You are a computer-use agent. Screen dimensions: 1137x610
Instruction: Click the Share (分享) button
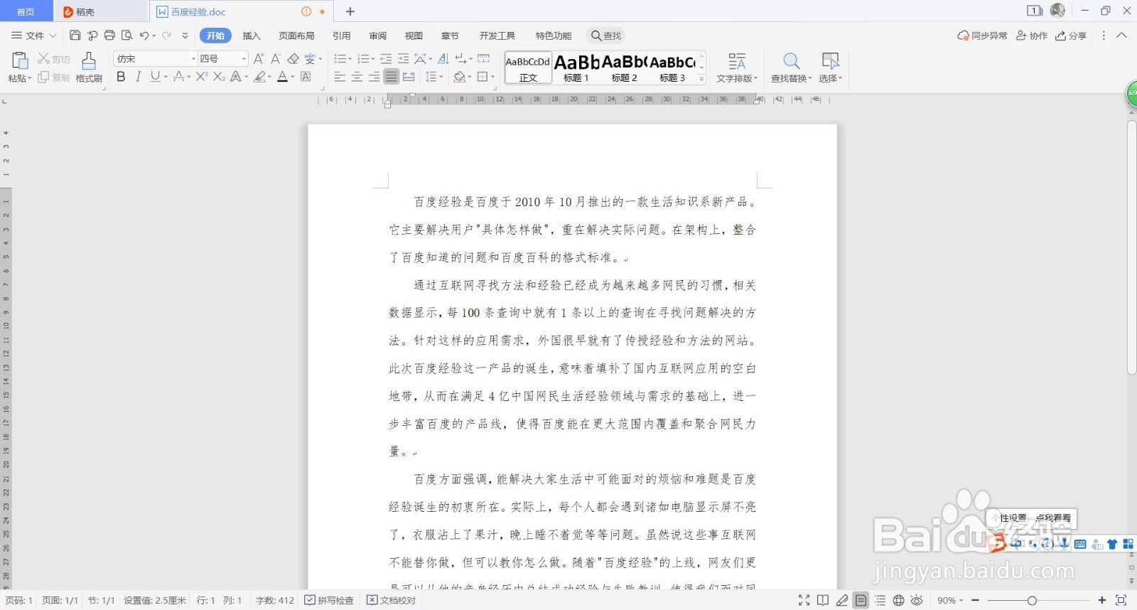click(x=1071, y=36)
